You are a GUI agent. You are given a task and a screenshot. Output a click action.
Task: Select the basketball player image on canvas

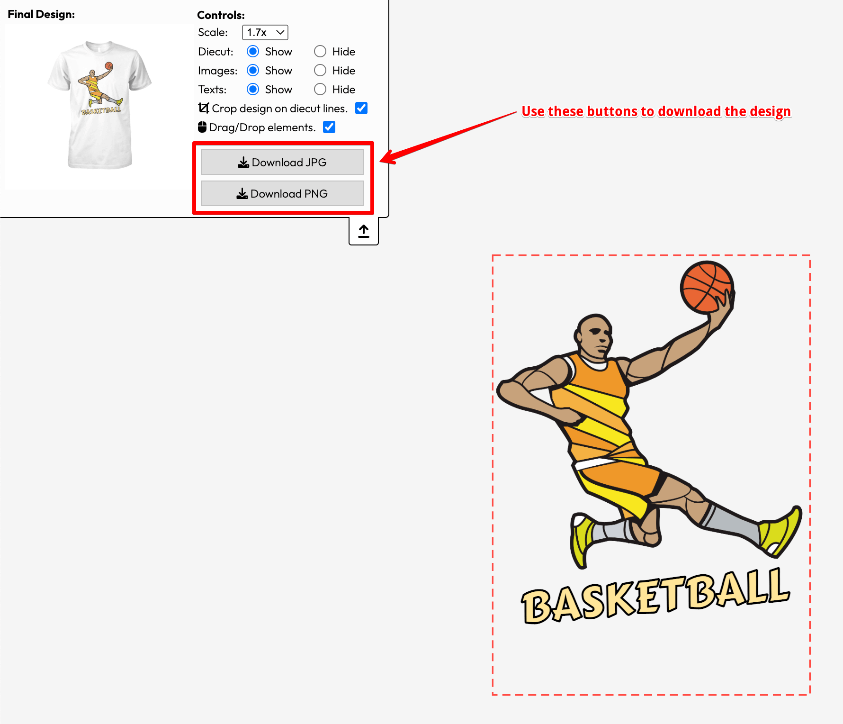point(649,415)
